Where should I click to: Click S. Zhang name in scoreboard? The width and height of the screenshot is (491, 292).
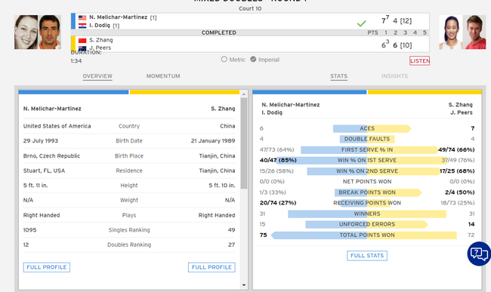[x=100, y=40]
